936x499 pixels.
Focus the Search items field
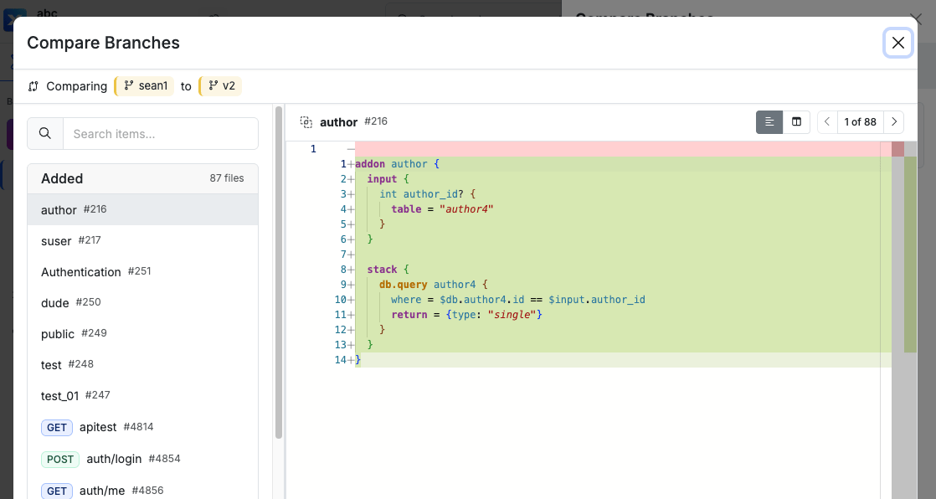[161, 133]
